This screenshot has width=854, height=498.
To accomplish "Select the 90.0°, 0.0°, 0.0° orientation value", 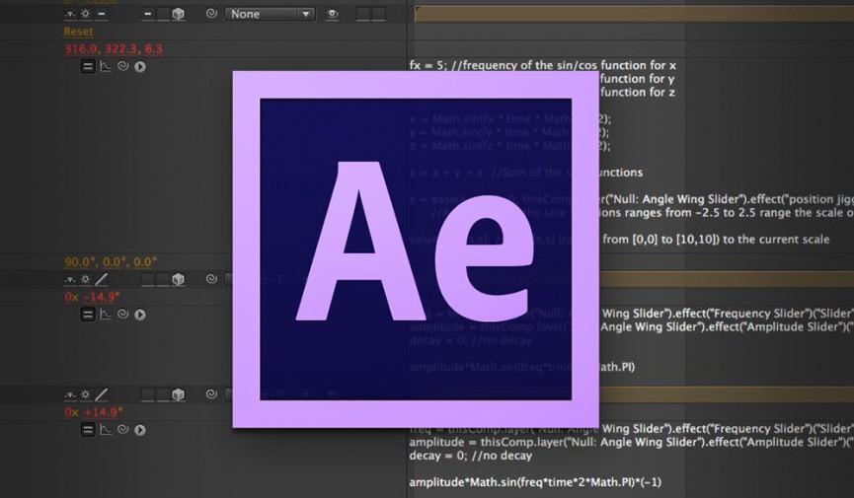I will tap(111, 261).
